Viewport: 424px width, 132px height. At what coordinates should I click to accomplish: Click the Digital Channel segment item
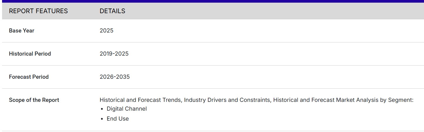[x=127, y=109]
